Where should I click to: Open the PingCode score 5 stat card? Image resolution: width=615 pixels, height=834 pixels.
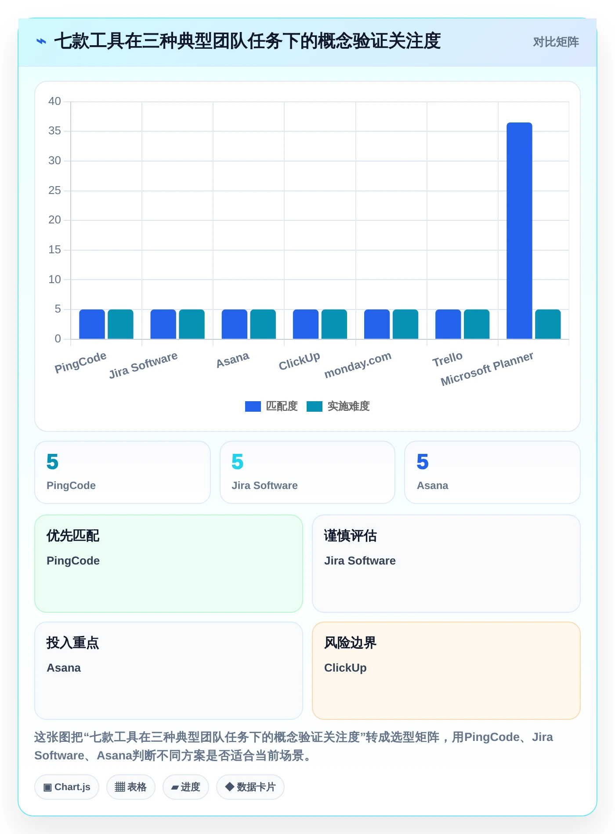(123, 472)
